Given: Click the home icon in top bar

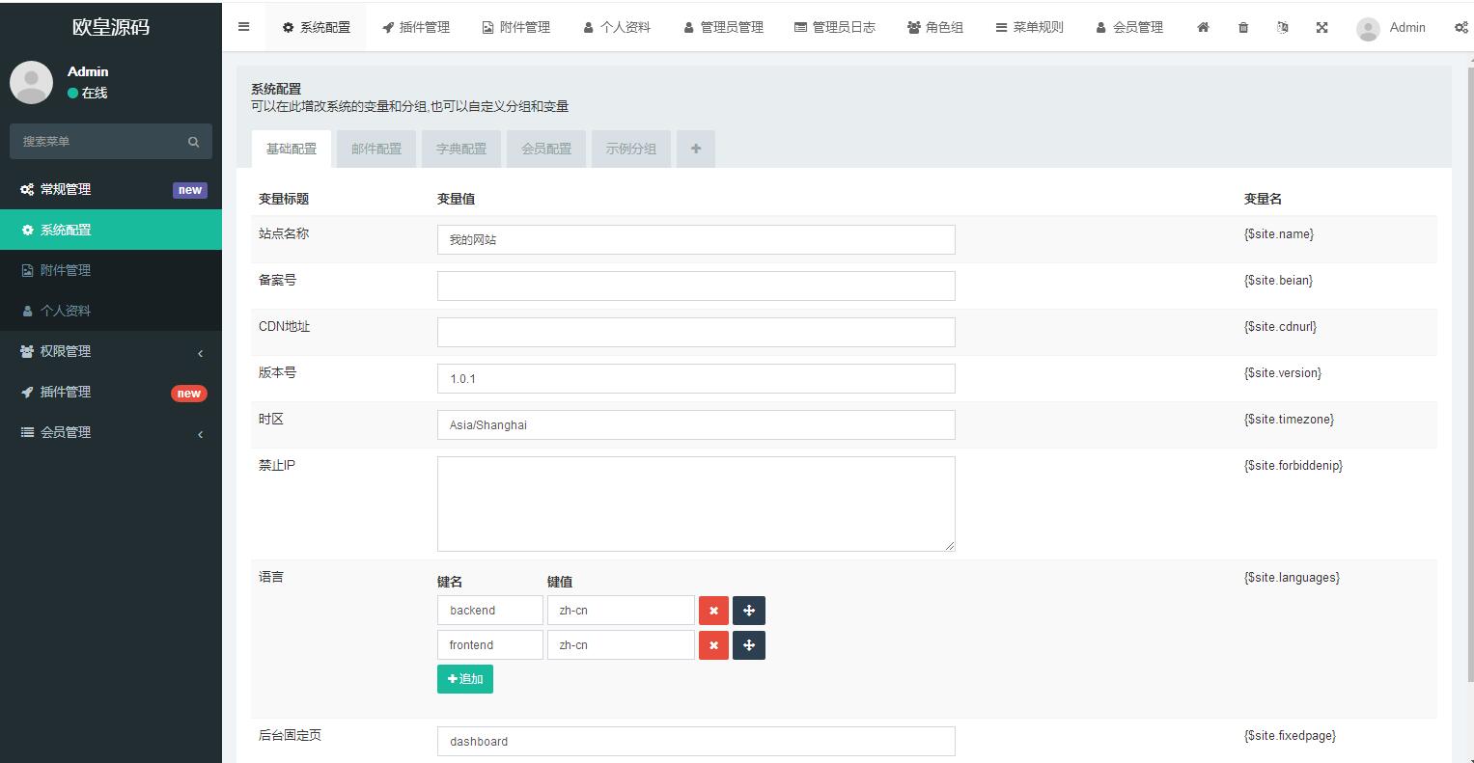Looking at the screenshot, I should pyautogui.click(x=1203, y=28).
